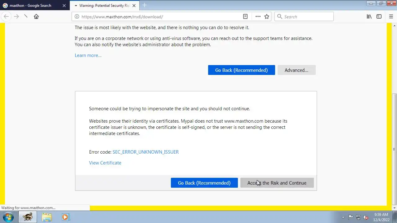Click the 'Error code:' label text
The image size is (397, 223).
(x=100, y=152)
